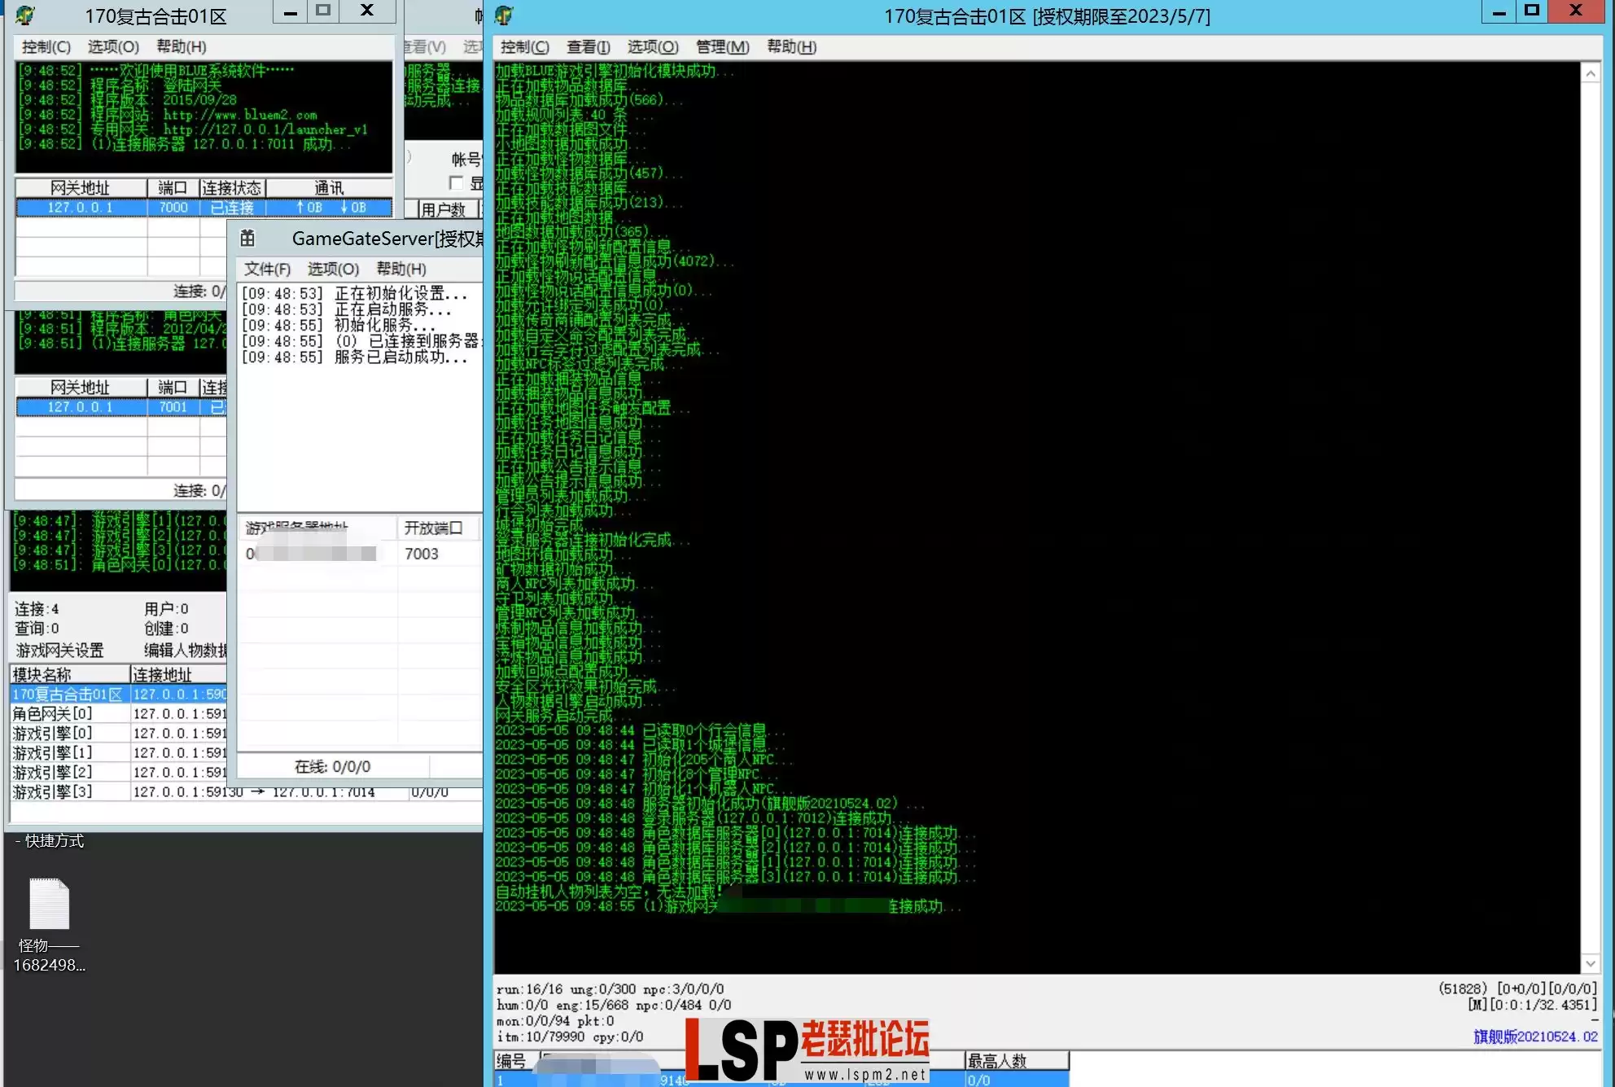This screenshot has width=1615, height=1087.
Task: Click the 最高人数 column header
Action: [x=1016, y=1061]
